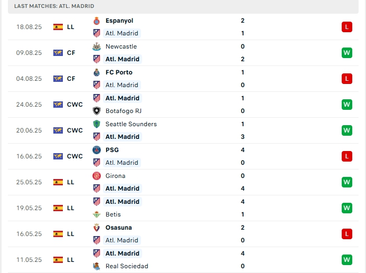Screen dimensions: 366x273
Task: Click the Last Matches: Atl. Madrid header
Action: 54,6
